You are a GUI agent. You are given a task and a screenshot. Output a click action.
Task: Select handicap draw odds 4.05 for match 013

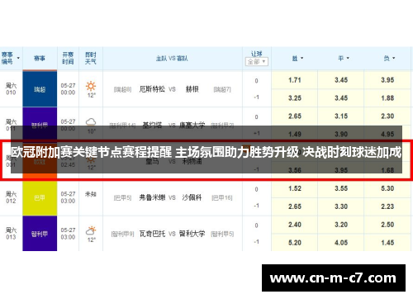pyautogui.click(x=341, y=243)
